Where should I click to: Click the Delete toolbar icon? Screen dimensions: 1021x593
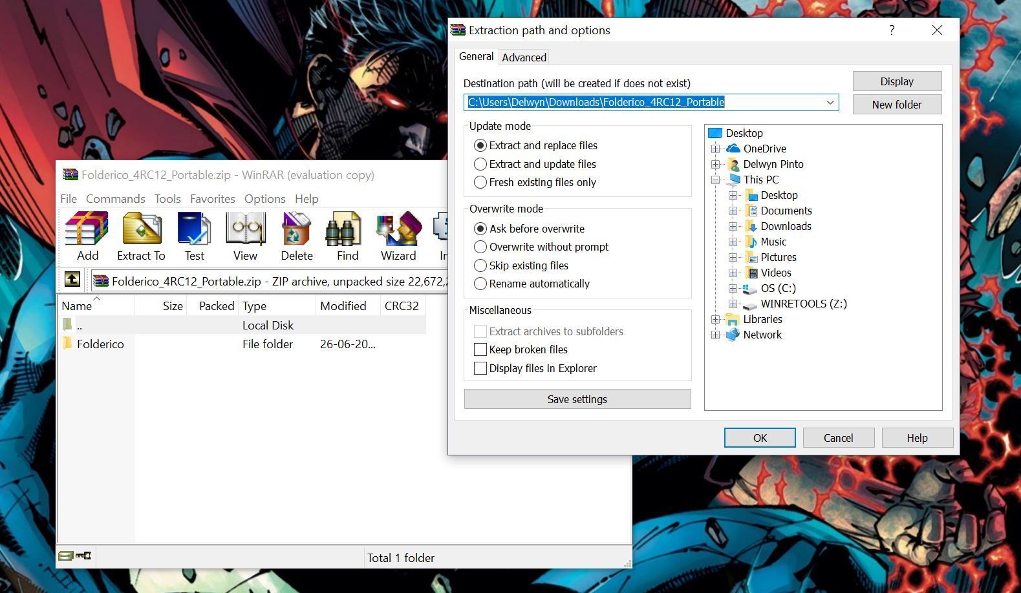(296, 229)
